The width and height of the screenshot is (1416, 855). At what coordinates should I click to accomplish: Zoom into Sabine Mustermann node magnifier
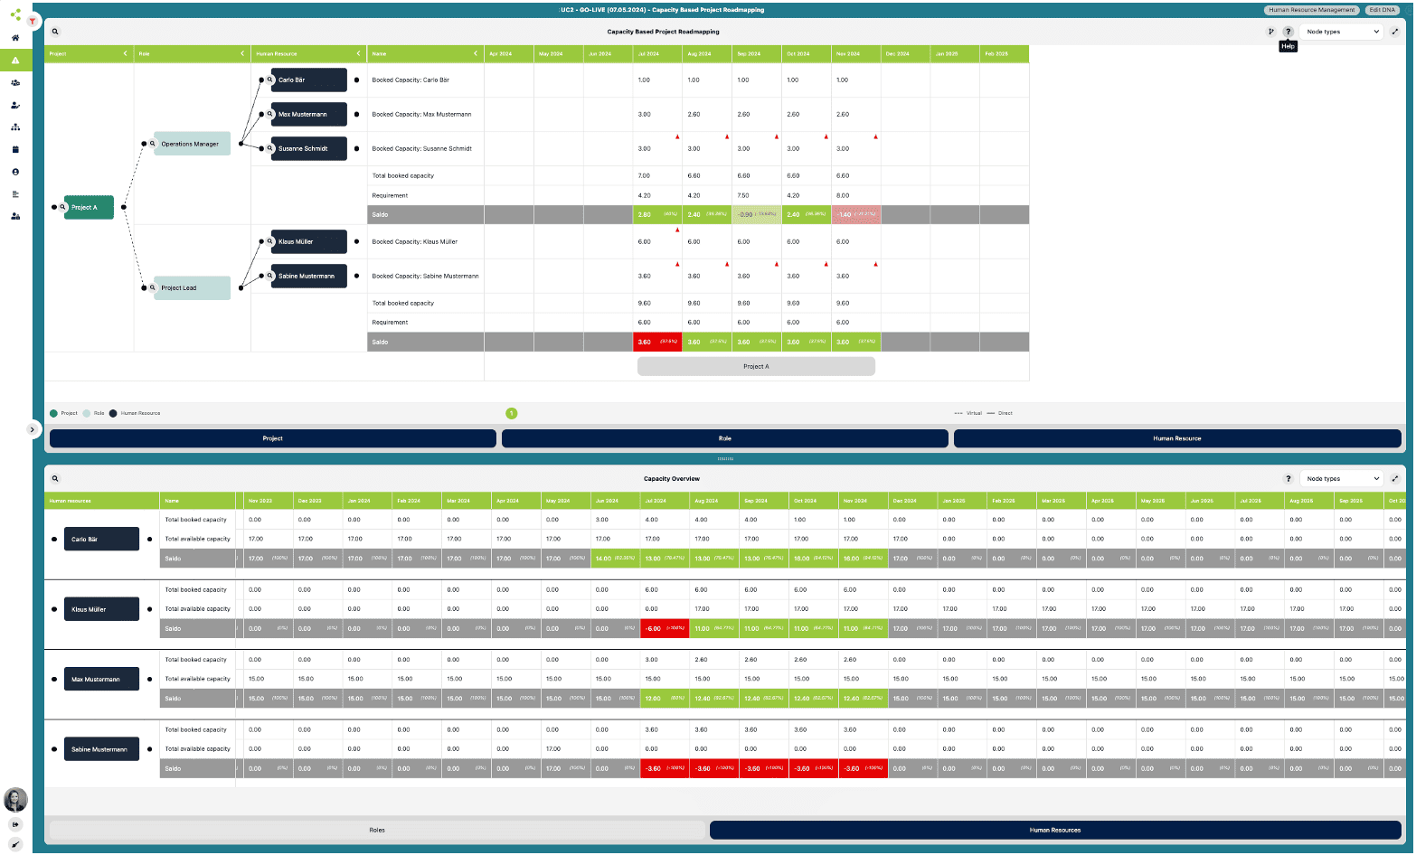coord(269,276)
